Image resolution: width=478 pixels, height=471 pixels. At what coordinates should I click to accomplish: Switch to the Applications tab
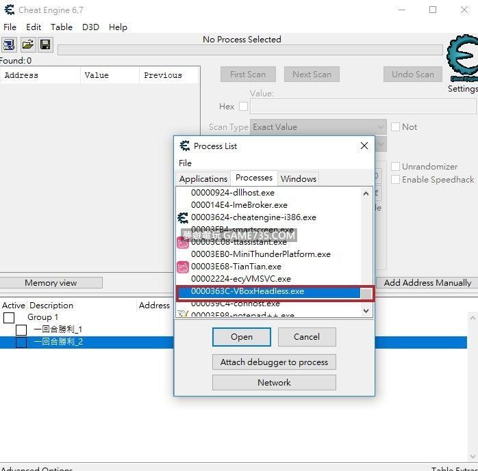coord(203,178)
